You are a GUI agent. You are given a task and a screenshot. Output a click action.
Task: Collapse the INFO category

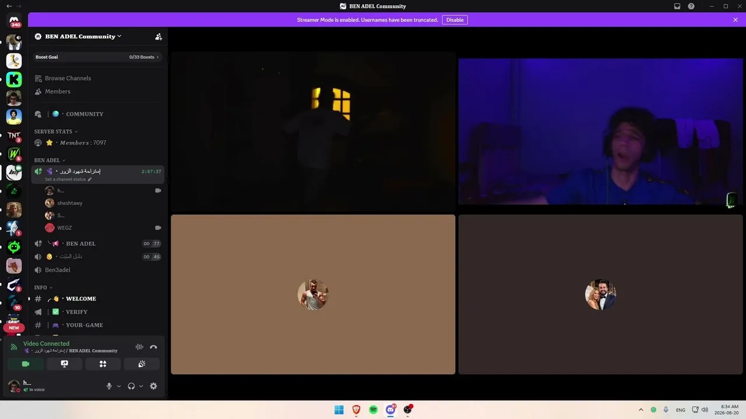point(43,287)
